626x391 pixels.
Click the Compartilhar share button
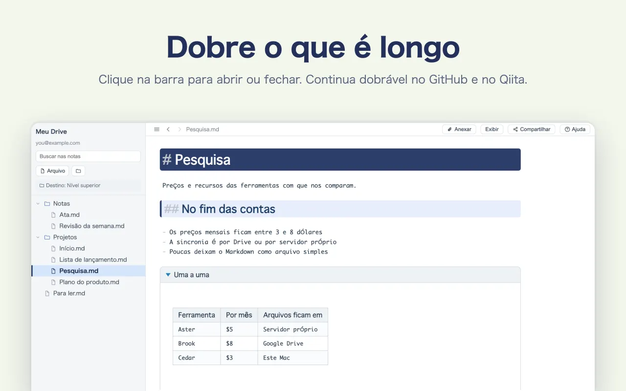[532, 130]
